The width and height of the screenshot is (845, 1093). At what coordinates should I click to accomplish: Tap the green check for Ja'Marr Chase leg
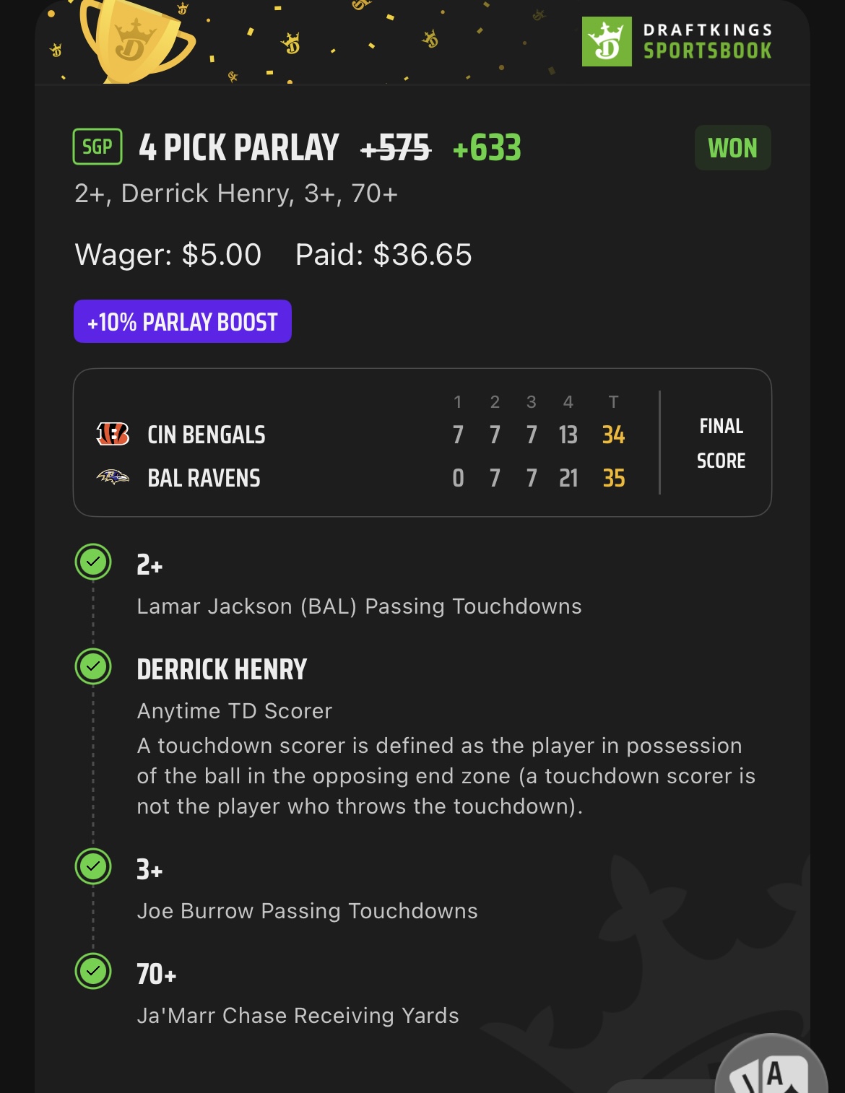(x=93, y=971)
